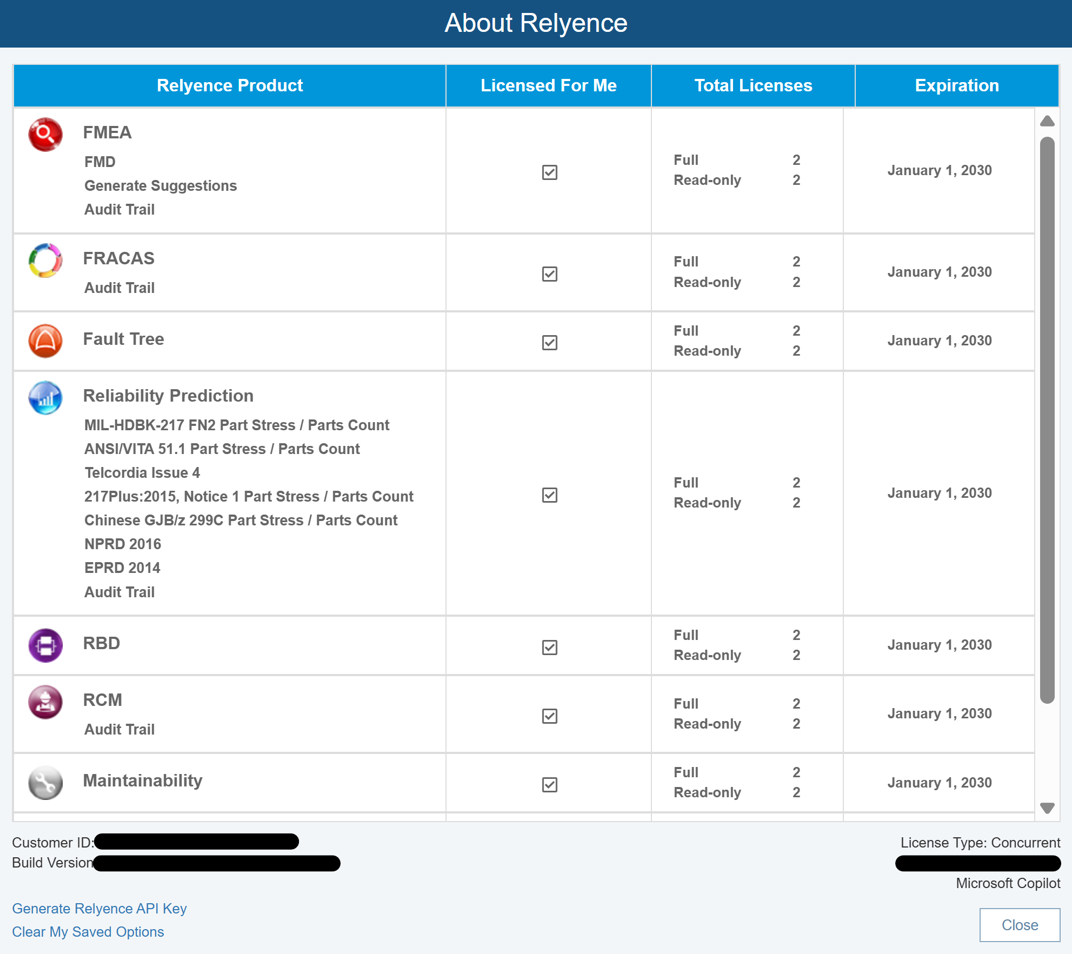This screenshot has height=954, width=1072.
Task: Click the FRACAS colorful ring icon
Action: point(45,261)
